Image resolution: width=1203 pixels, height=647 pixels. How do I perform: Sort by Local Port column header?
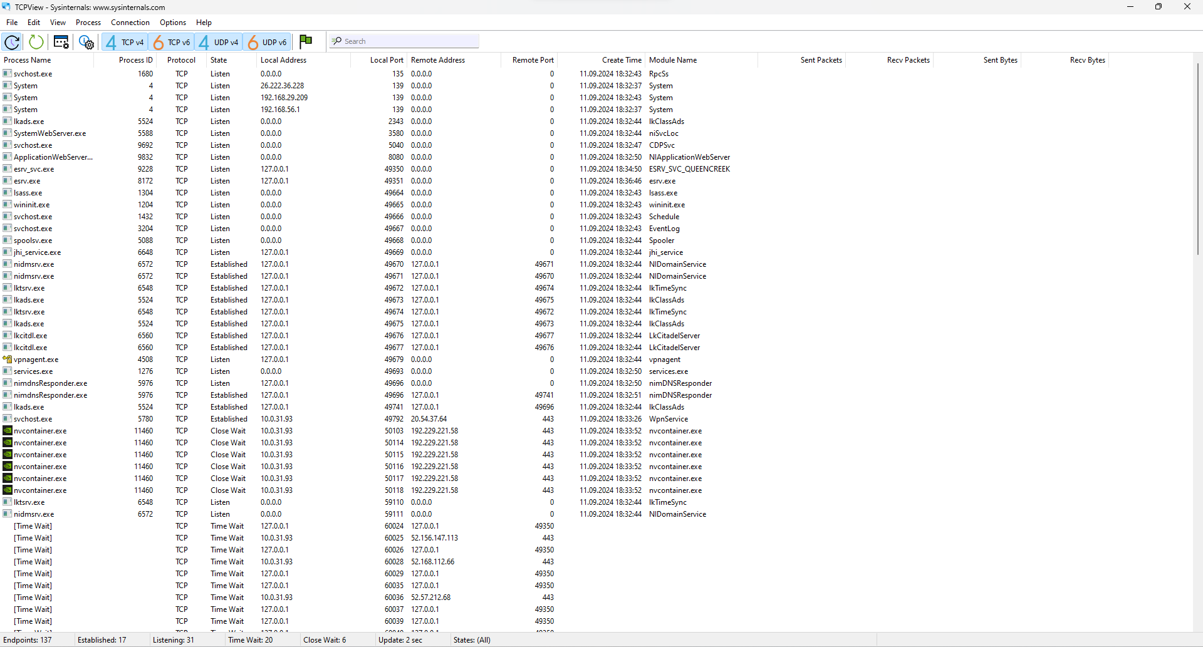click(x=379, y=60)
